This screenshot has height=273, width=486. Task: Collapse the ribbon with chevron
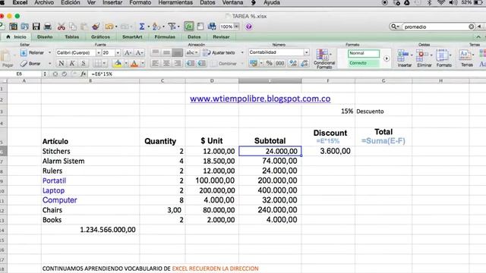coord(478,37)
